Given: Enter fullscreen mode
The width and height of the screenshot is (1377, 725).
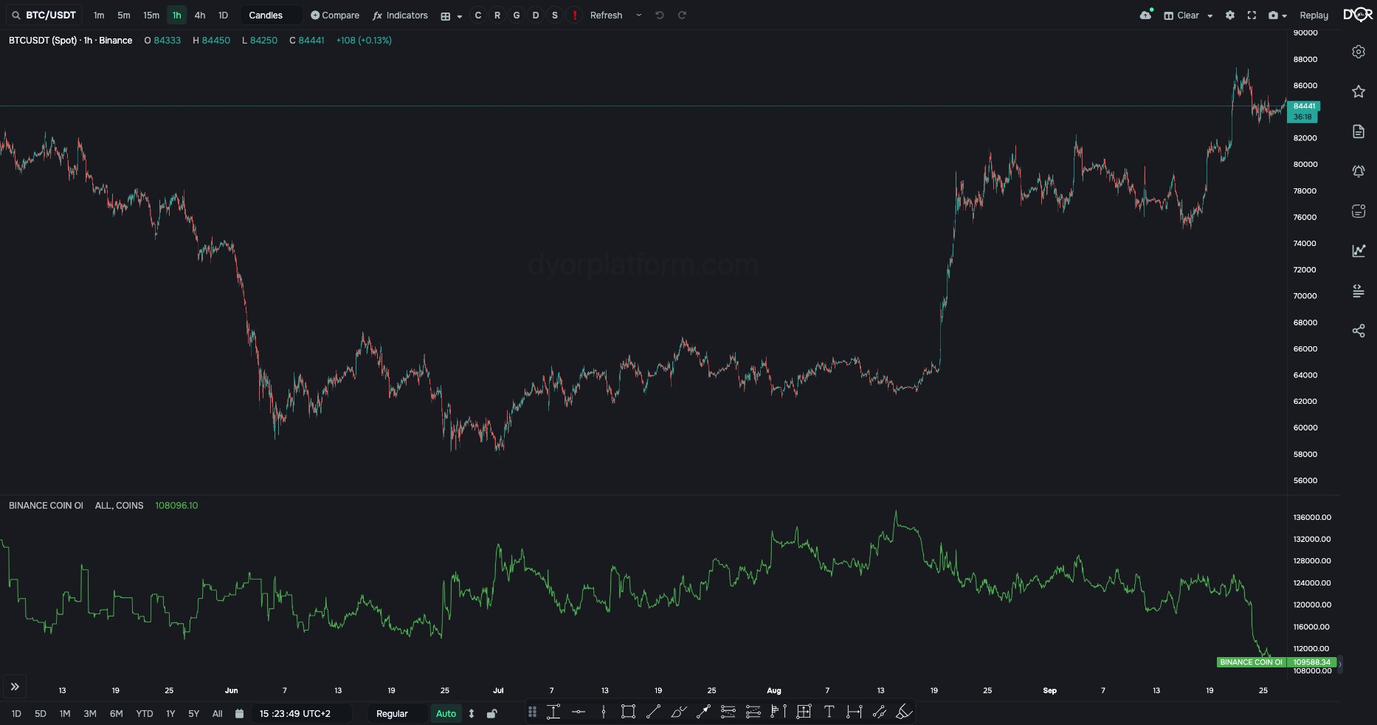Looking at the screenshot, I should click(1252, 15).
